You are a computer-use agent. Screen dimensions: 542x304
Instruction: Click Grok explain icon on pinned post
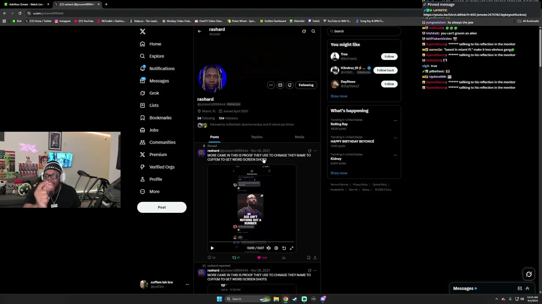[310, 151]
